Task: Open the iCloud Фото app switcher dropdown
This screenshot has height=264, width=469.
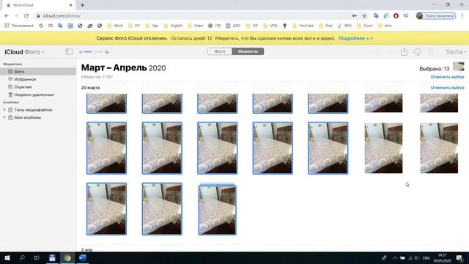Action: [24, 52]
